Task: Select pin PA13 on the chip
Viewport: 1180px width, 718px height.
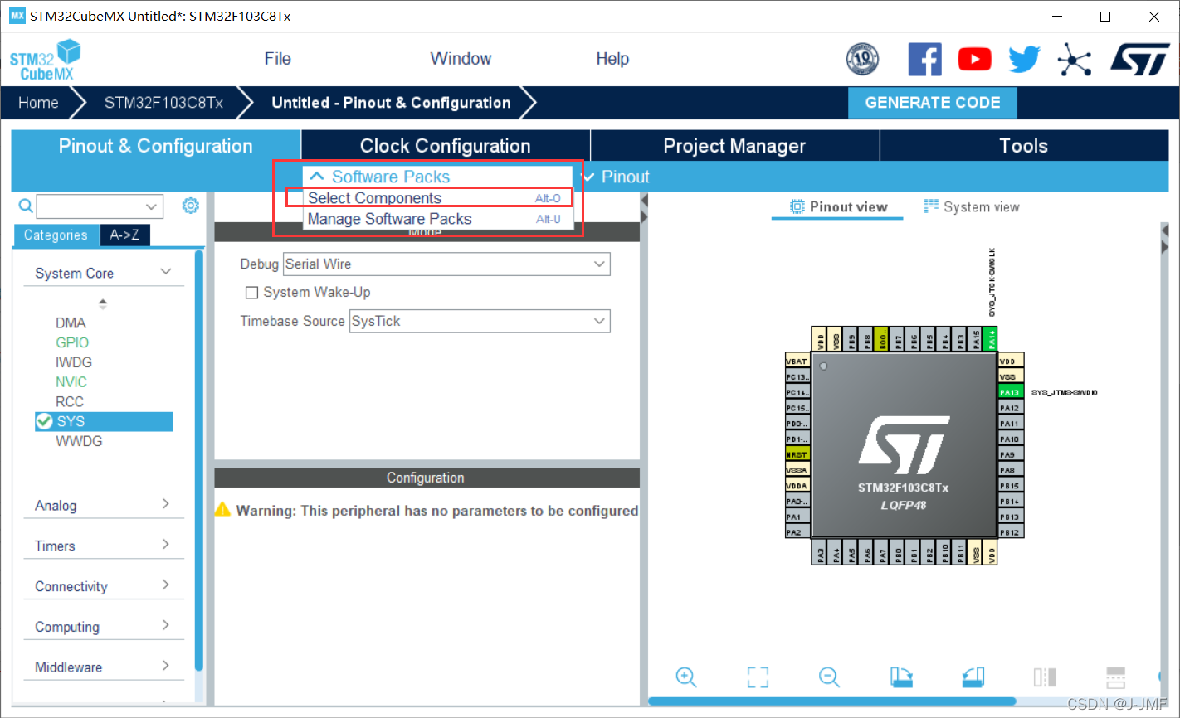Action: point(1011,392)
